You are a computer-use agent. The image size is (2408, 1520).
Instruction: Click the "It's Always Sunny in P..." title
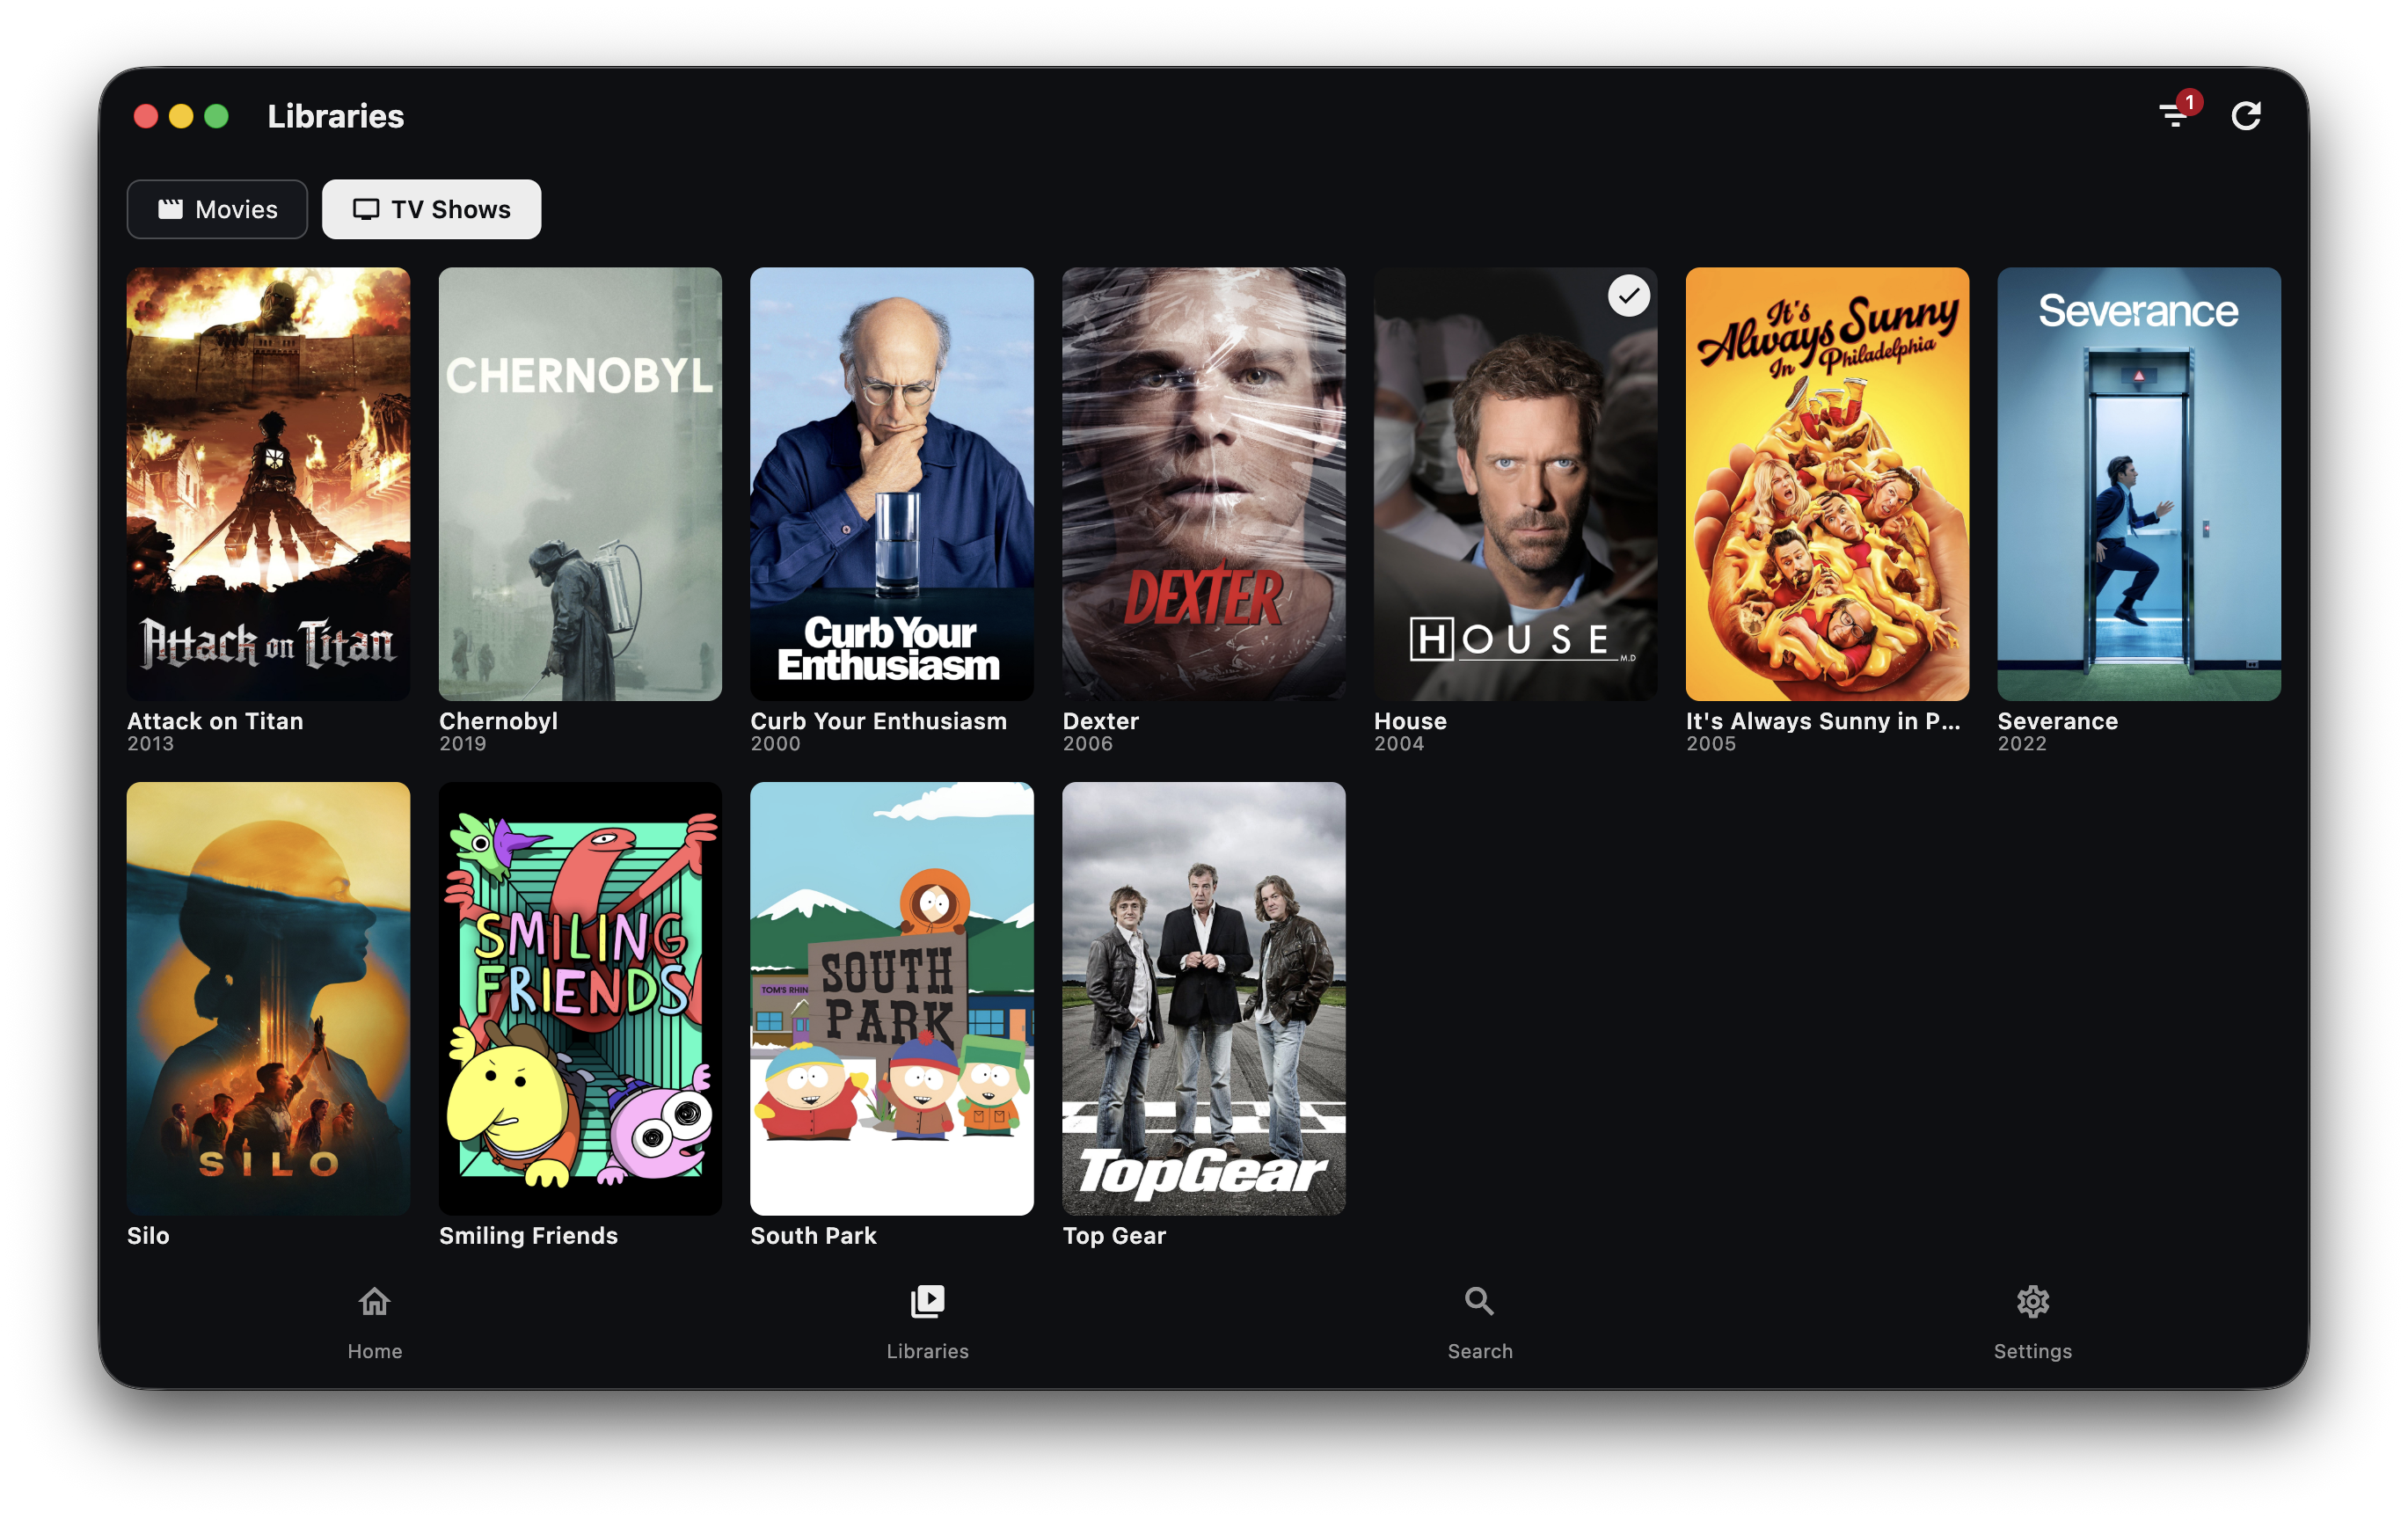[x=1823, y=721]
